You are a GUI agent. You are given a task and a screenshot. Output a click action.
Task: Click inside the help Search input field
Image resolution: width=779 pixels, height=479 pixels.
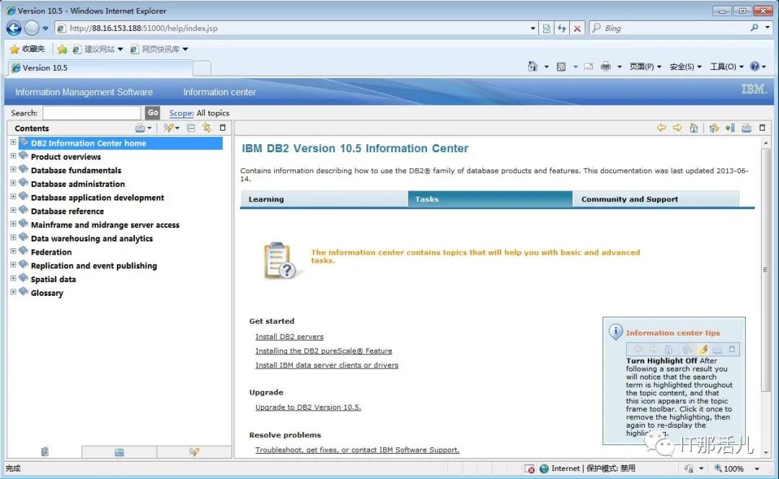pyautogui.click(x=92, y=113)
